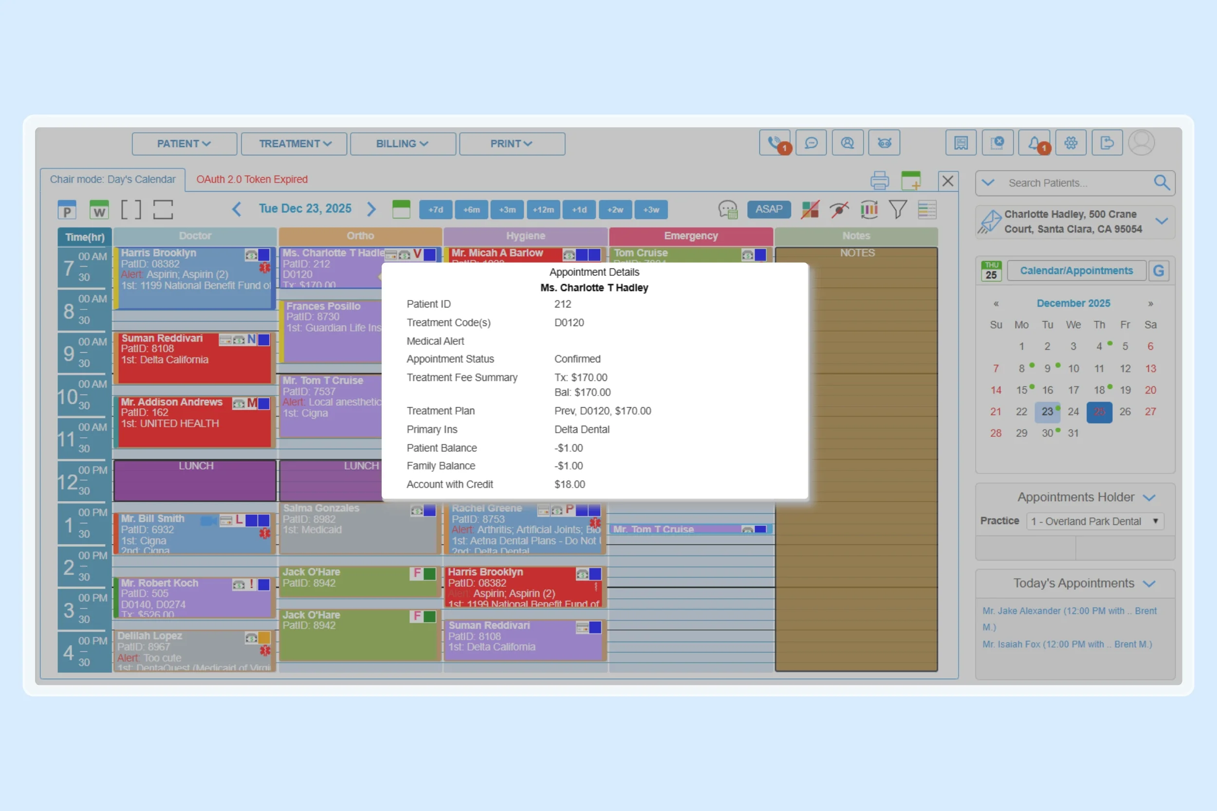Open the appointment filter funnel icon

898,210
